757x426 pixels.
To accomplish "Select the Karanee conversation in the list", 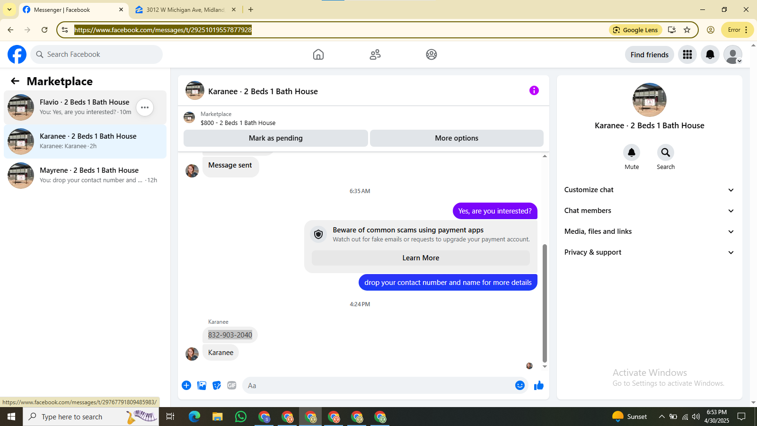I will pyautogui.click(x=85, y=142).
